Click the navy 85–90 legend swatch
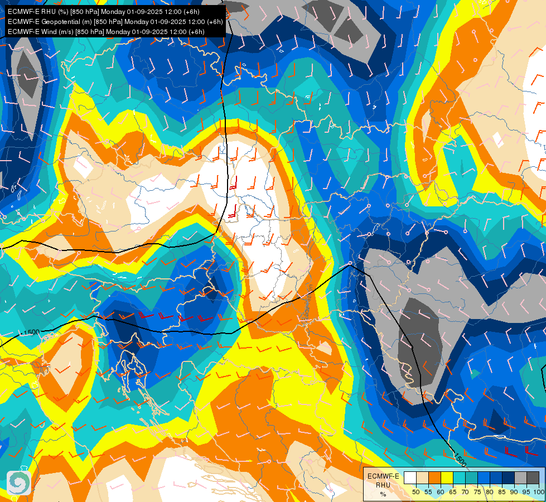Viewport: 546px width, 502px height. [x=509, y=477]
